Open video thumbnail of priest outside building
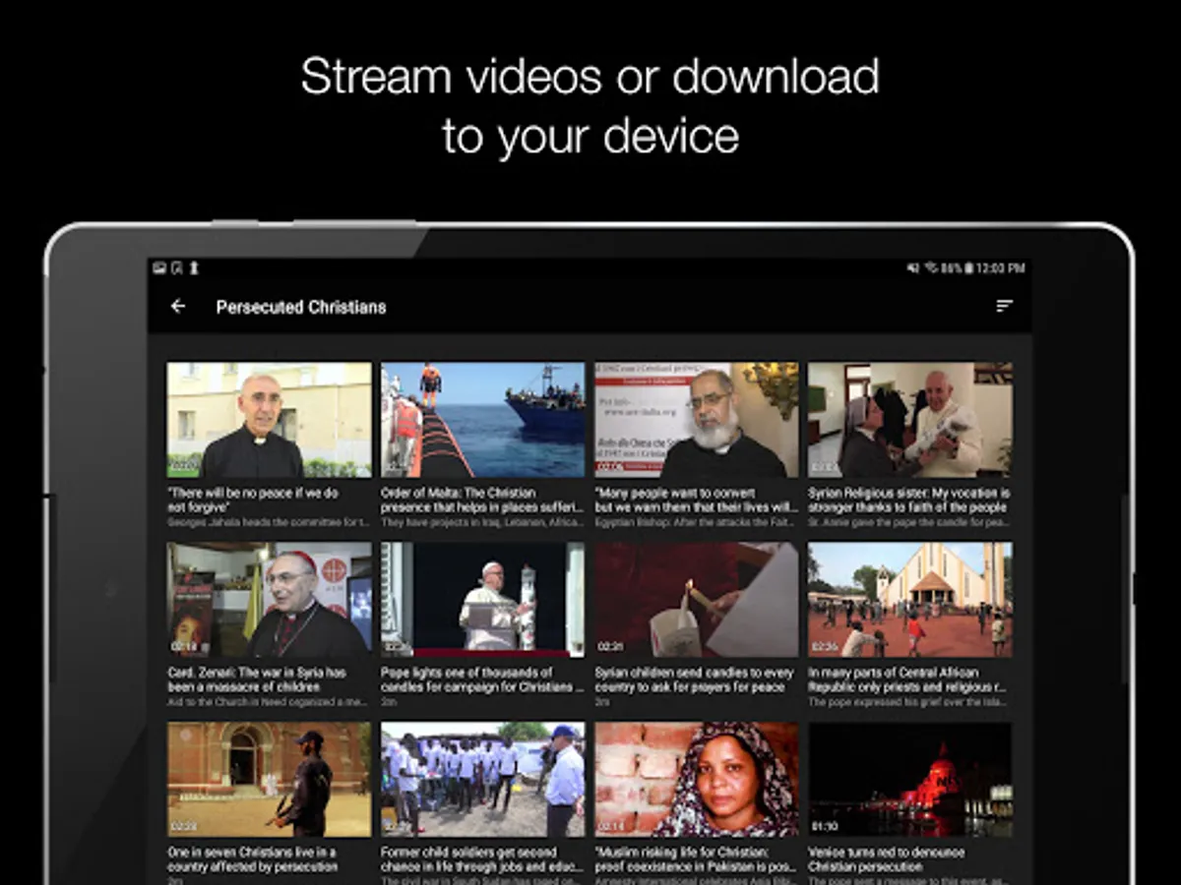This screenshot has height=885, width=1181. tap(269, 420)
